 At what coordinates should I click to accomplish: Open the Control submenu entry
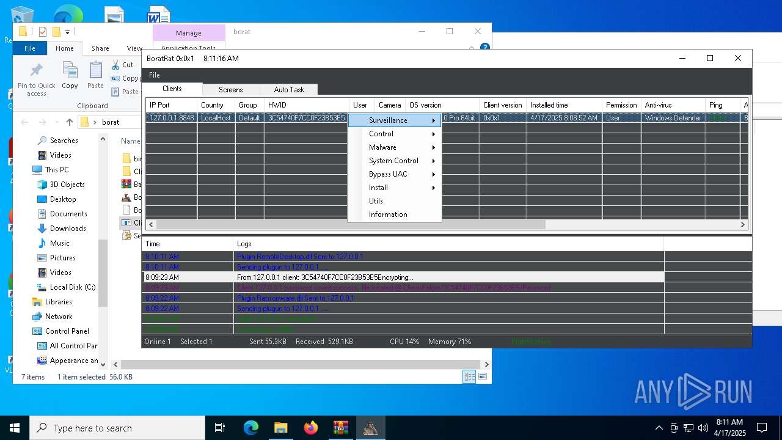[x=395, y=134]
